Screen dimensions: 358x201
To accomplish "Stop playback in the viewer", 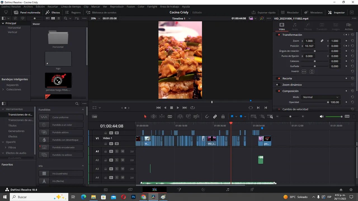I will point(171,107).
